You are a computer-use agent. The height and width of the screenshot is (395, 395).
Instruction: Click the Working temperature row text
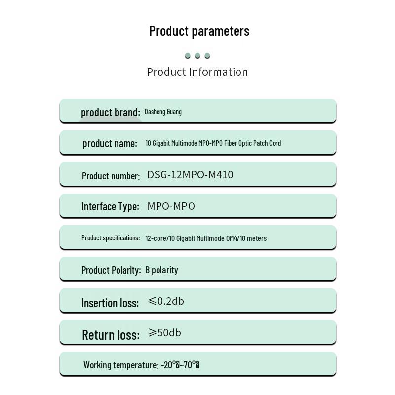(x=141, y=365)
